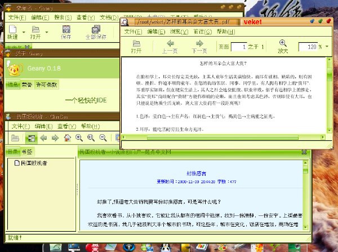Open Geany's File (文件) menu

17,17
